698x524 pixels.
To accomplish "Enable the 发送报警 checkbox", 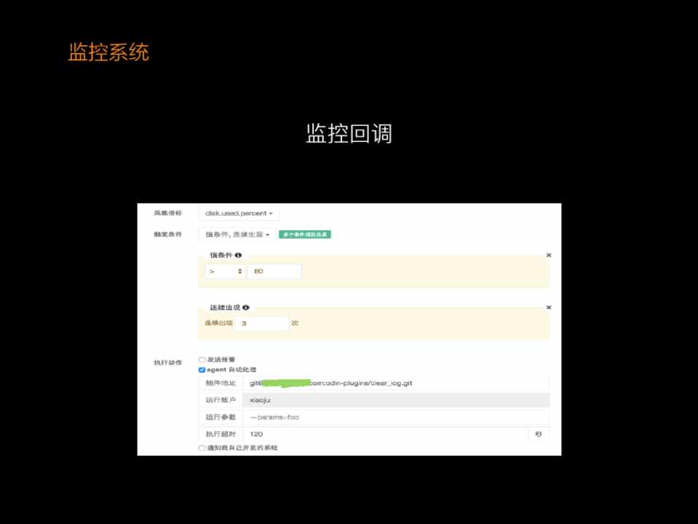I will click(x=202, y=360).
